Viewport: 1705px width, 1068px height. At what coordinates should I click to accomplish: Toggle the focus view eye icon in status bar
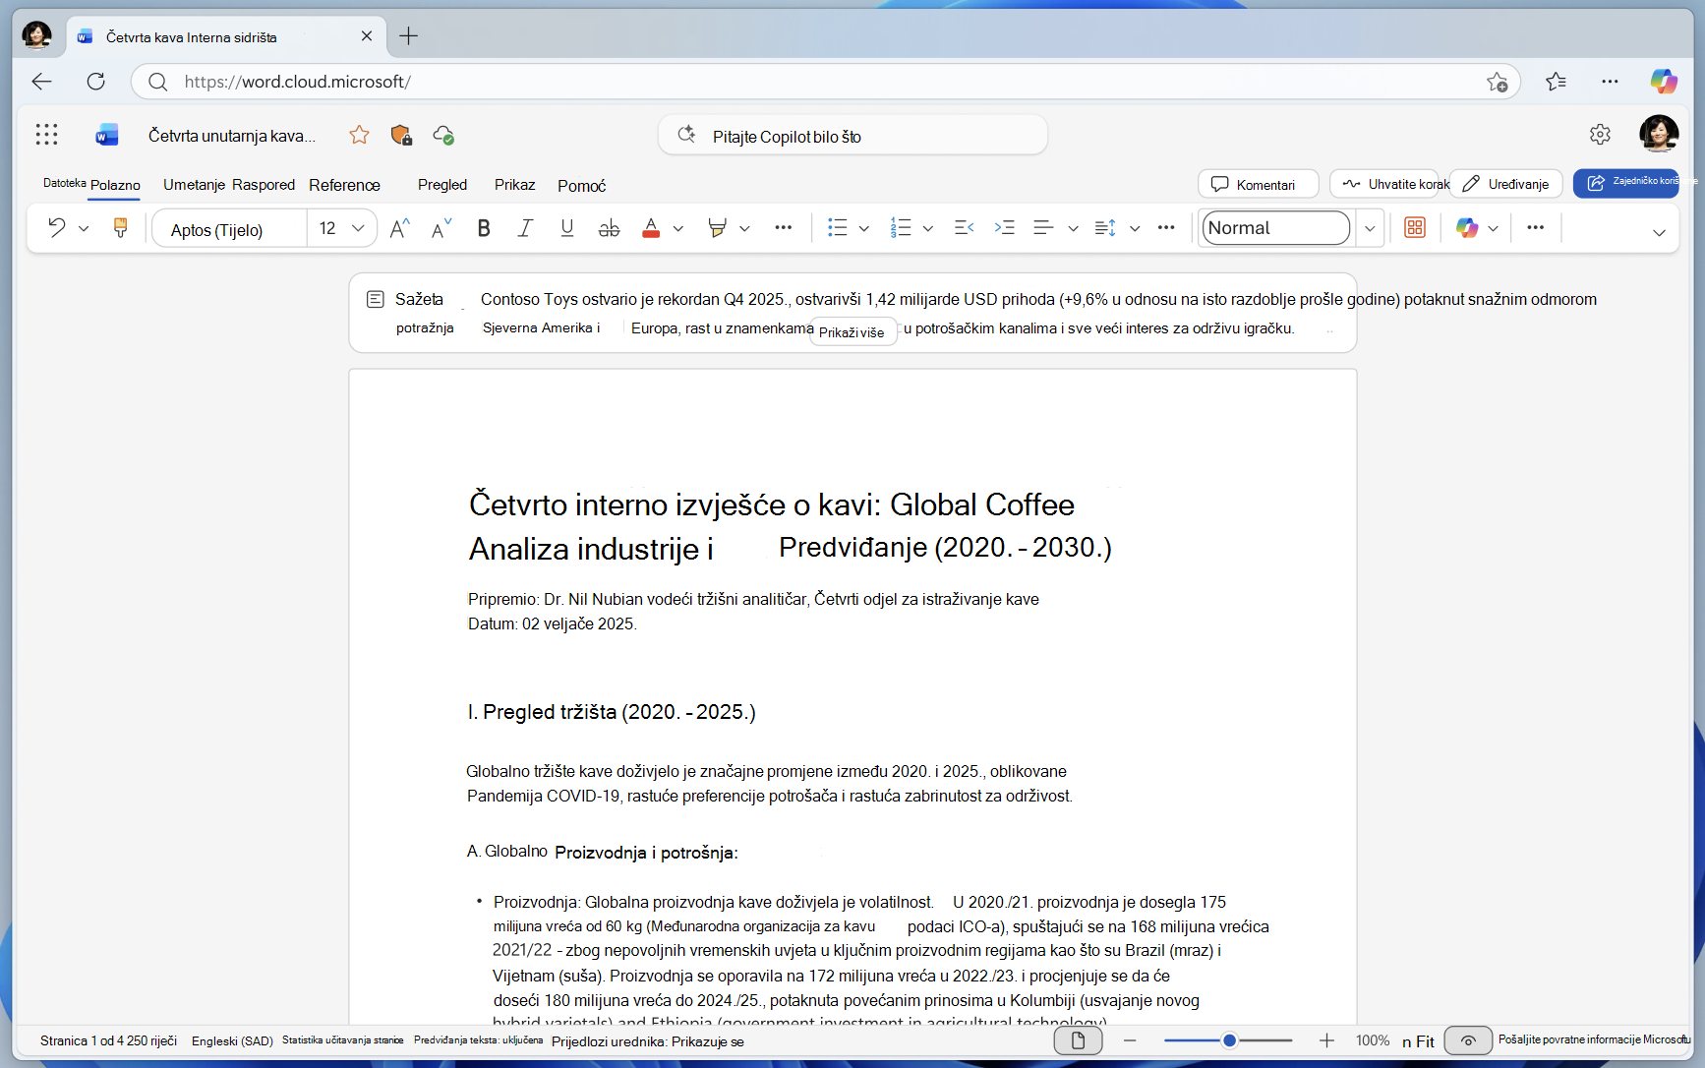[x=1468, y=1040]
